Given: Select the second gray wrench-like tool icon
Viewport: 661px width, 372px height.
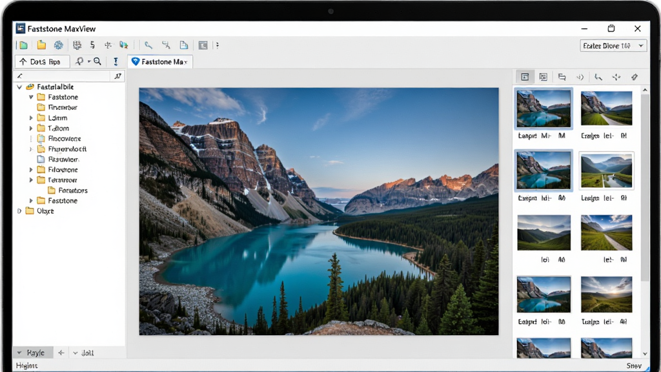Looking at the screenshot, I should (x=166, y=45).
